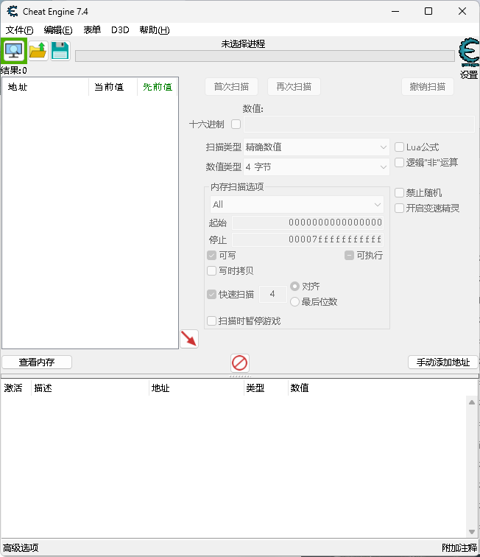
Task: Click the address table scrollbar down arrow
Action: click(472, 532)
